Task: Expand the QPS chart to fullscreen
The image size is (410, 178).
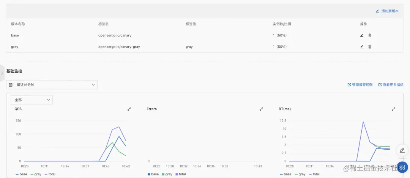Action: (129, 109)
